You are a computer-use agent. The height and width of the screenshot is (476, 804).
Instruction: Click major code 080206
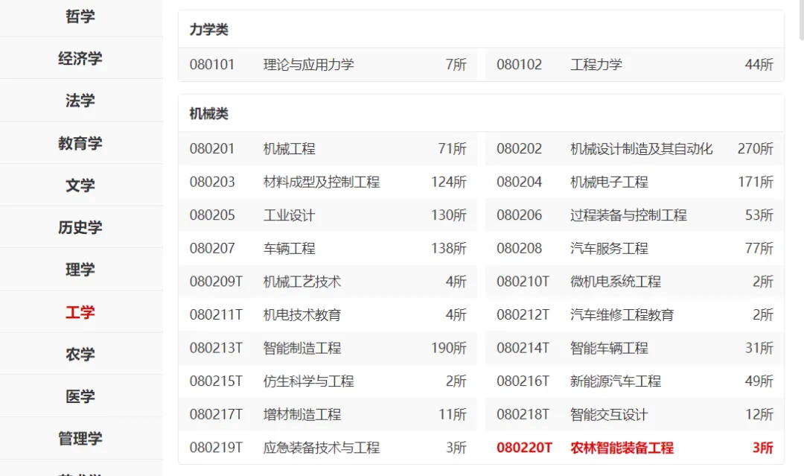519,215
